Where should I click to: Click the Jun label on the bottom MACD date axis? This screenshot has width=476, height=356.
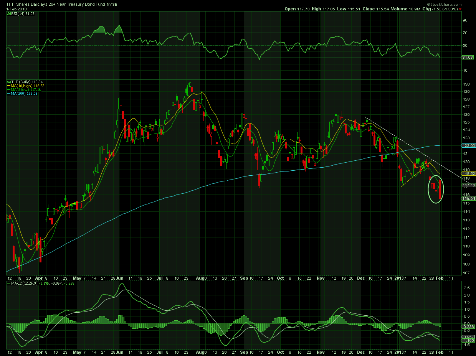point(119,351)
